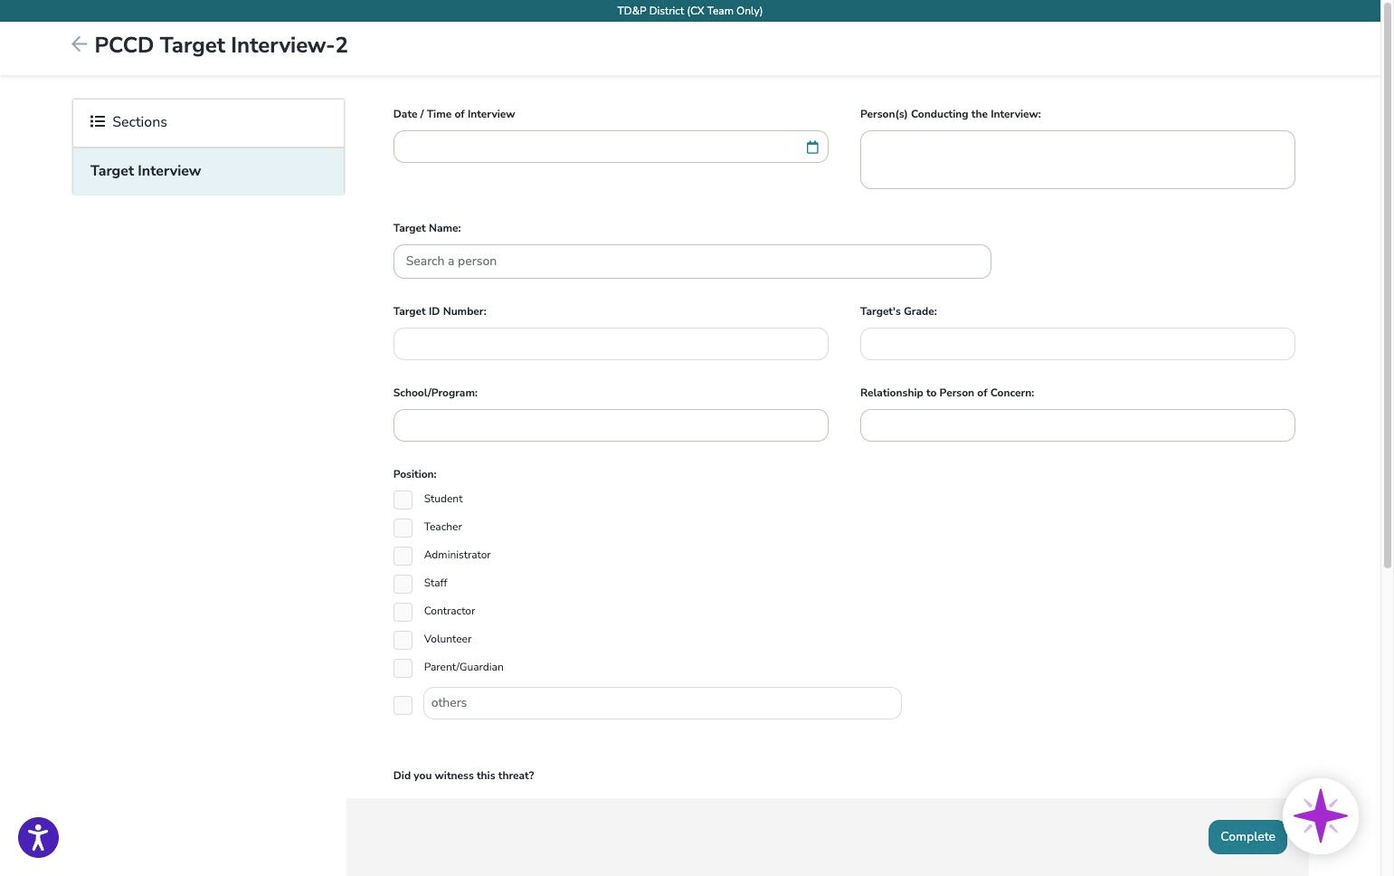Focus the Date / Time of Interview field
The image size is (1394, 876).
(611, 147)
